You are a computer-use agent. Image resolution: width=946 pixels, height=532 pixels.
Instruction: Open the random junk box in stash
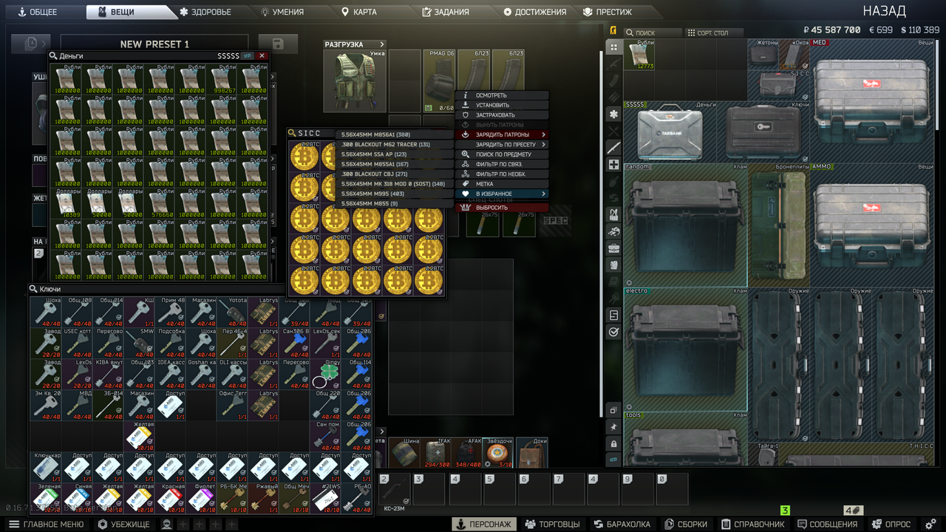(x=686, y=225)
